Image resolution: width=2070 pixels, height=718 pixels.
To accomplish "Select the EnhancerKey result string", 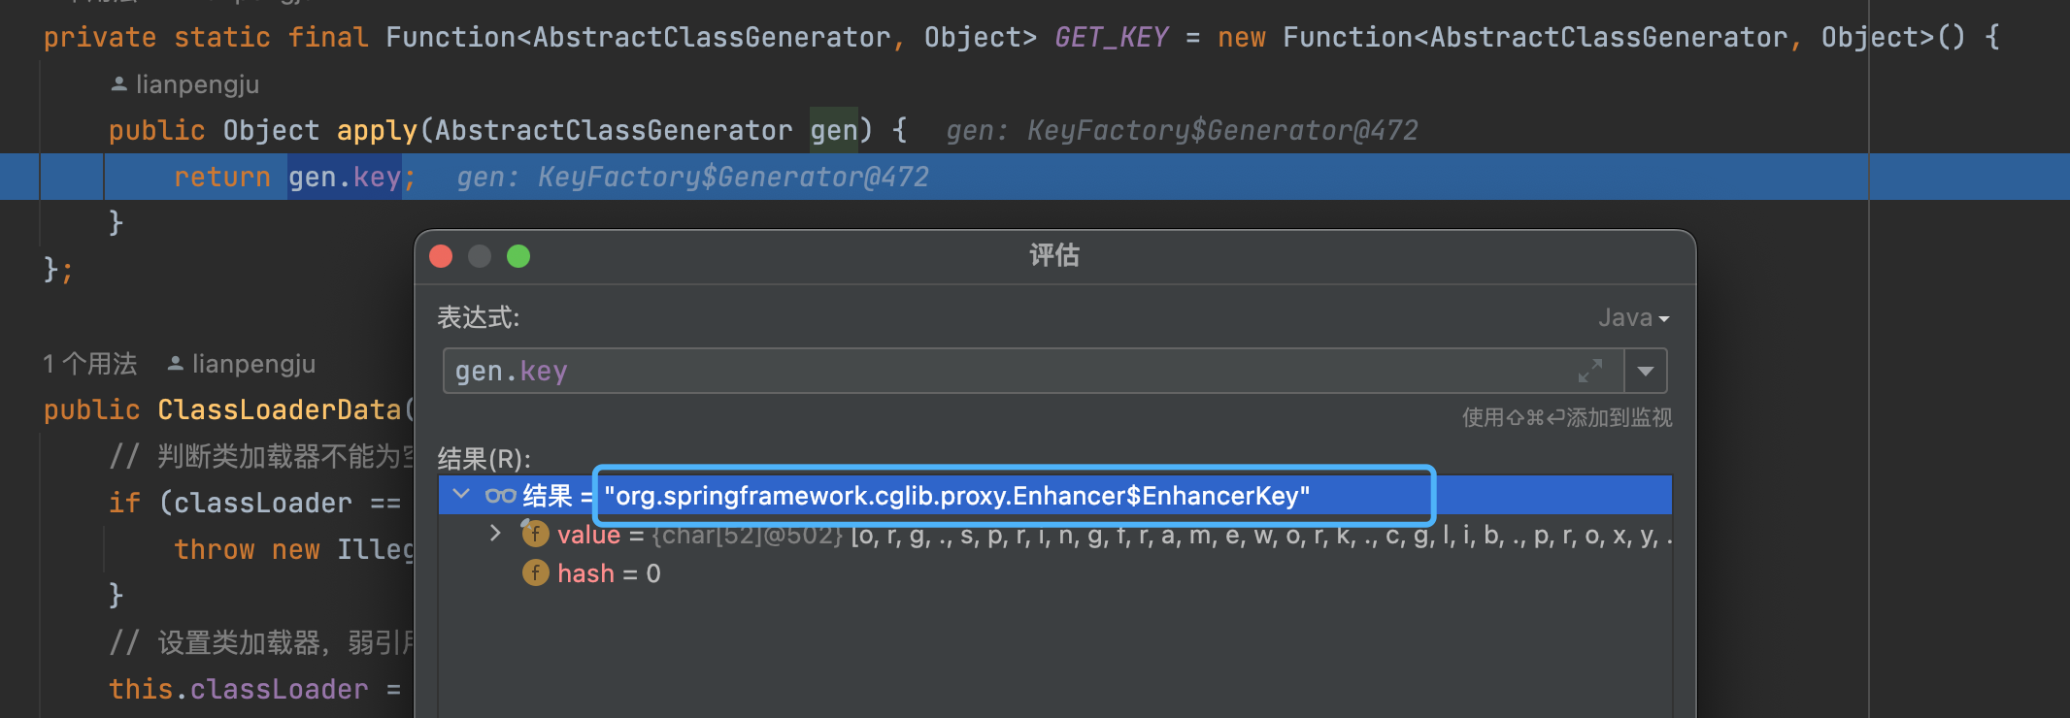I will [957, 496].
